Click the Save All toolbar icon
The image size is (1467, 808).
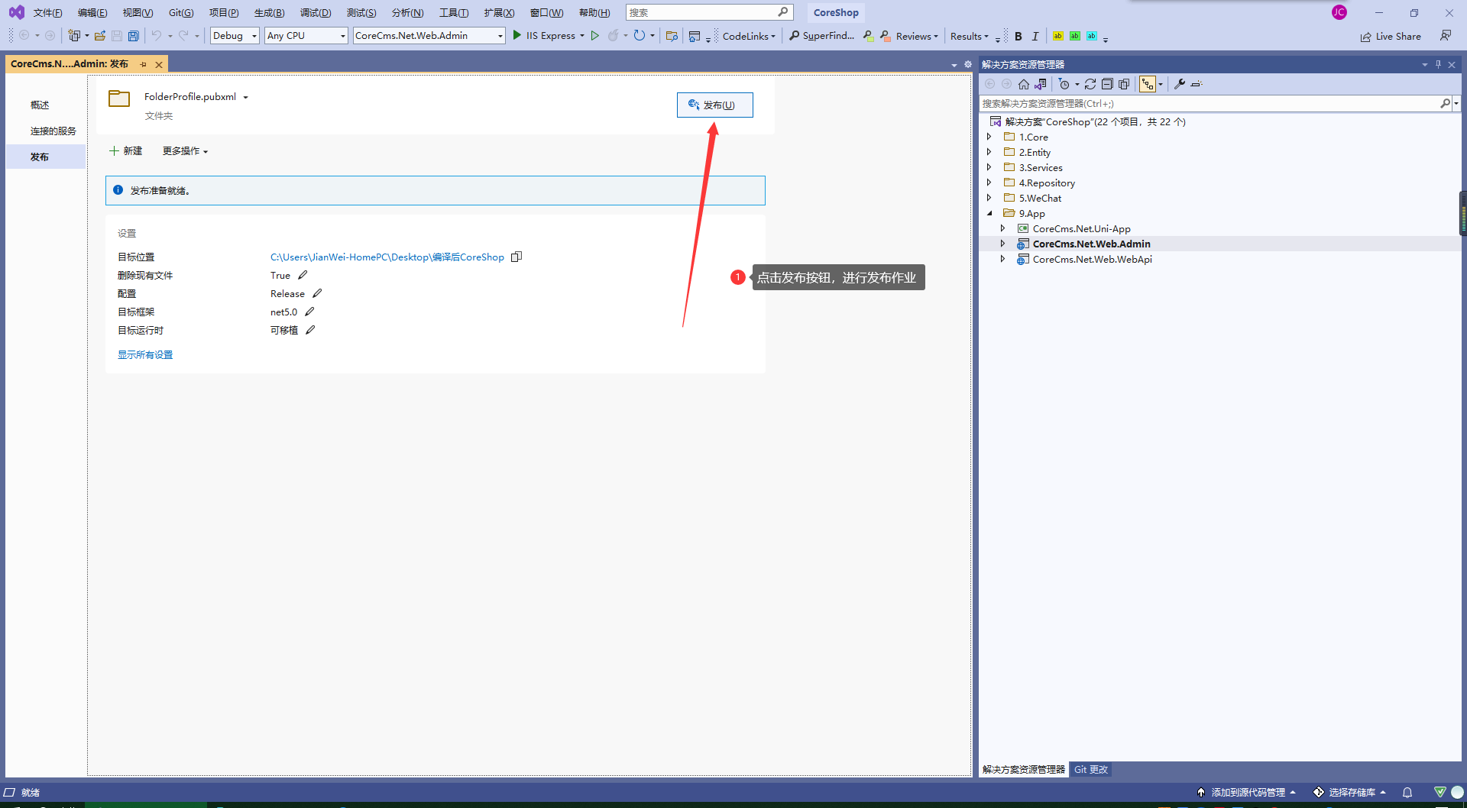click(134, 36)
